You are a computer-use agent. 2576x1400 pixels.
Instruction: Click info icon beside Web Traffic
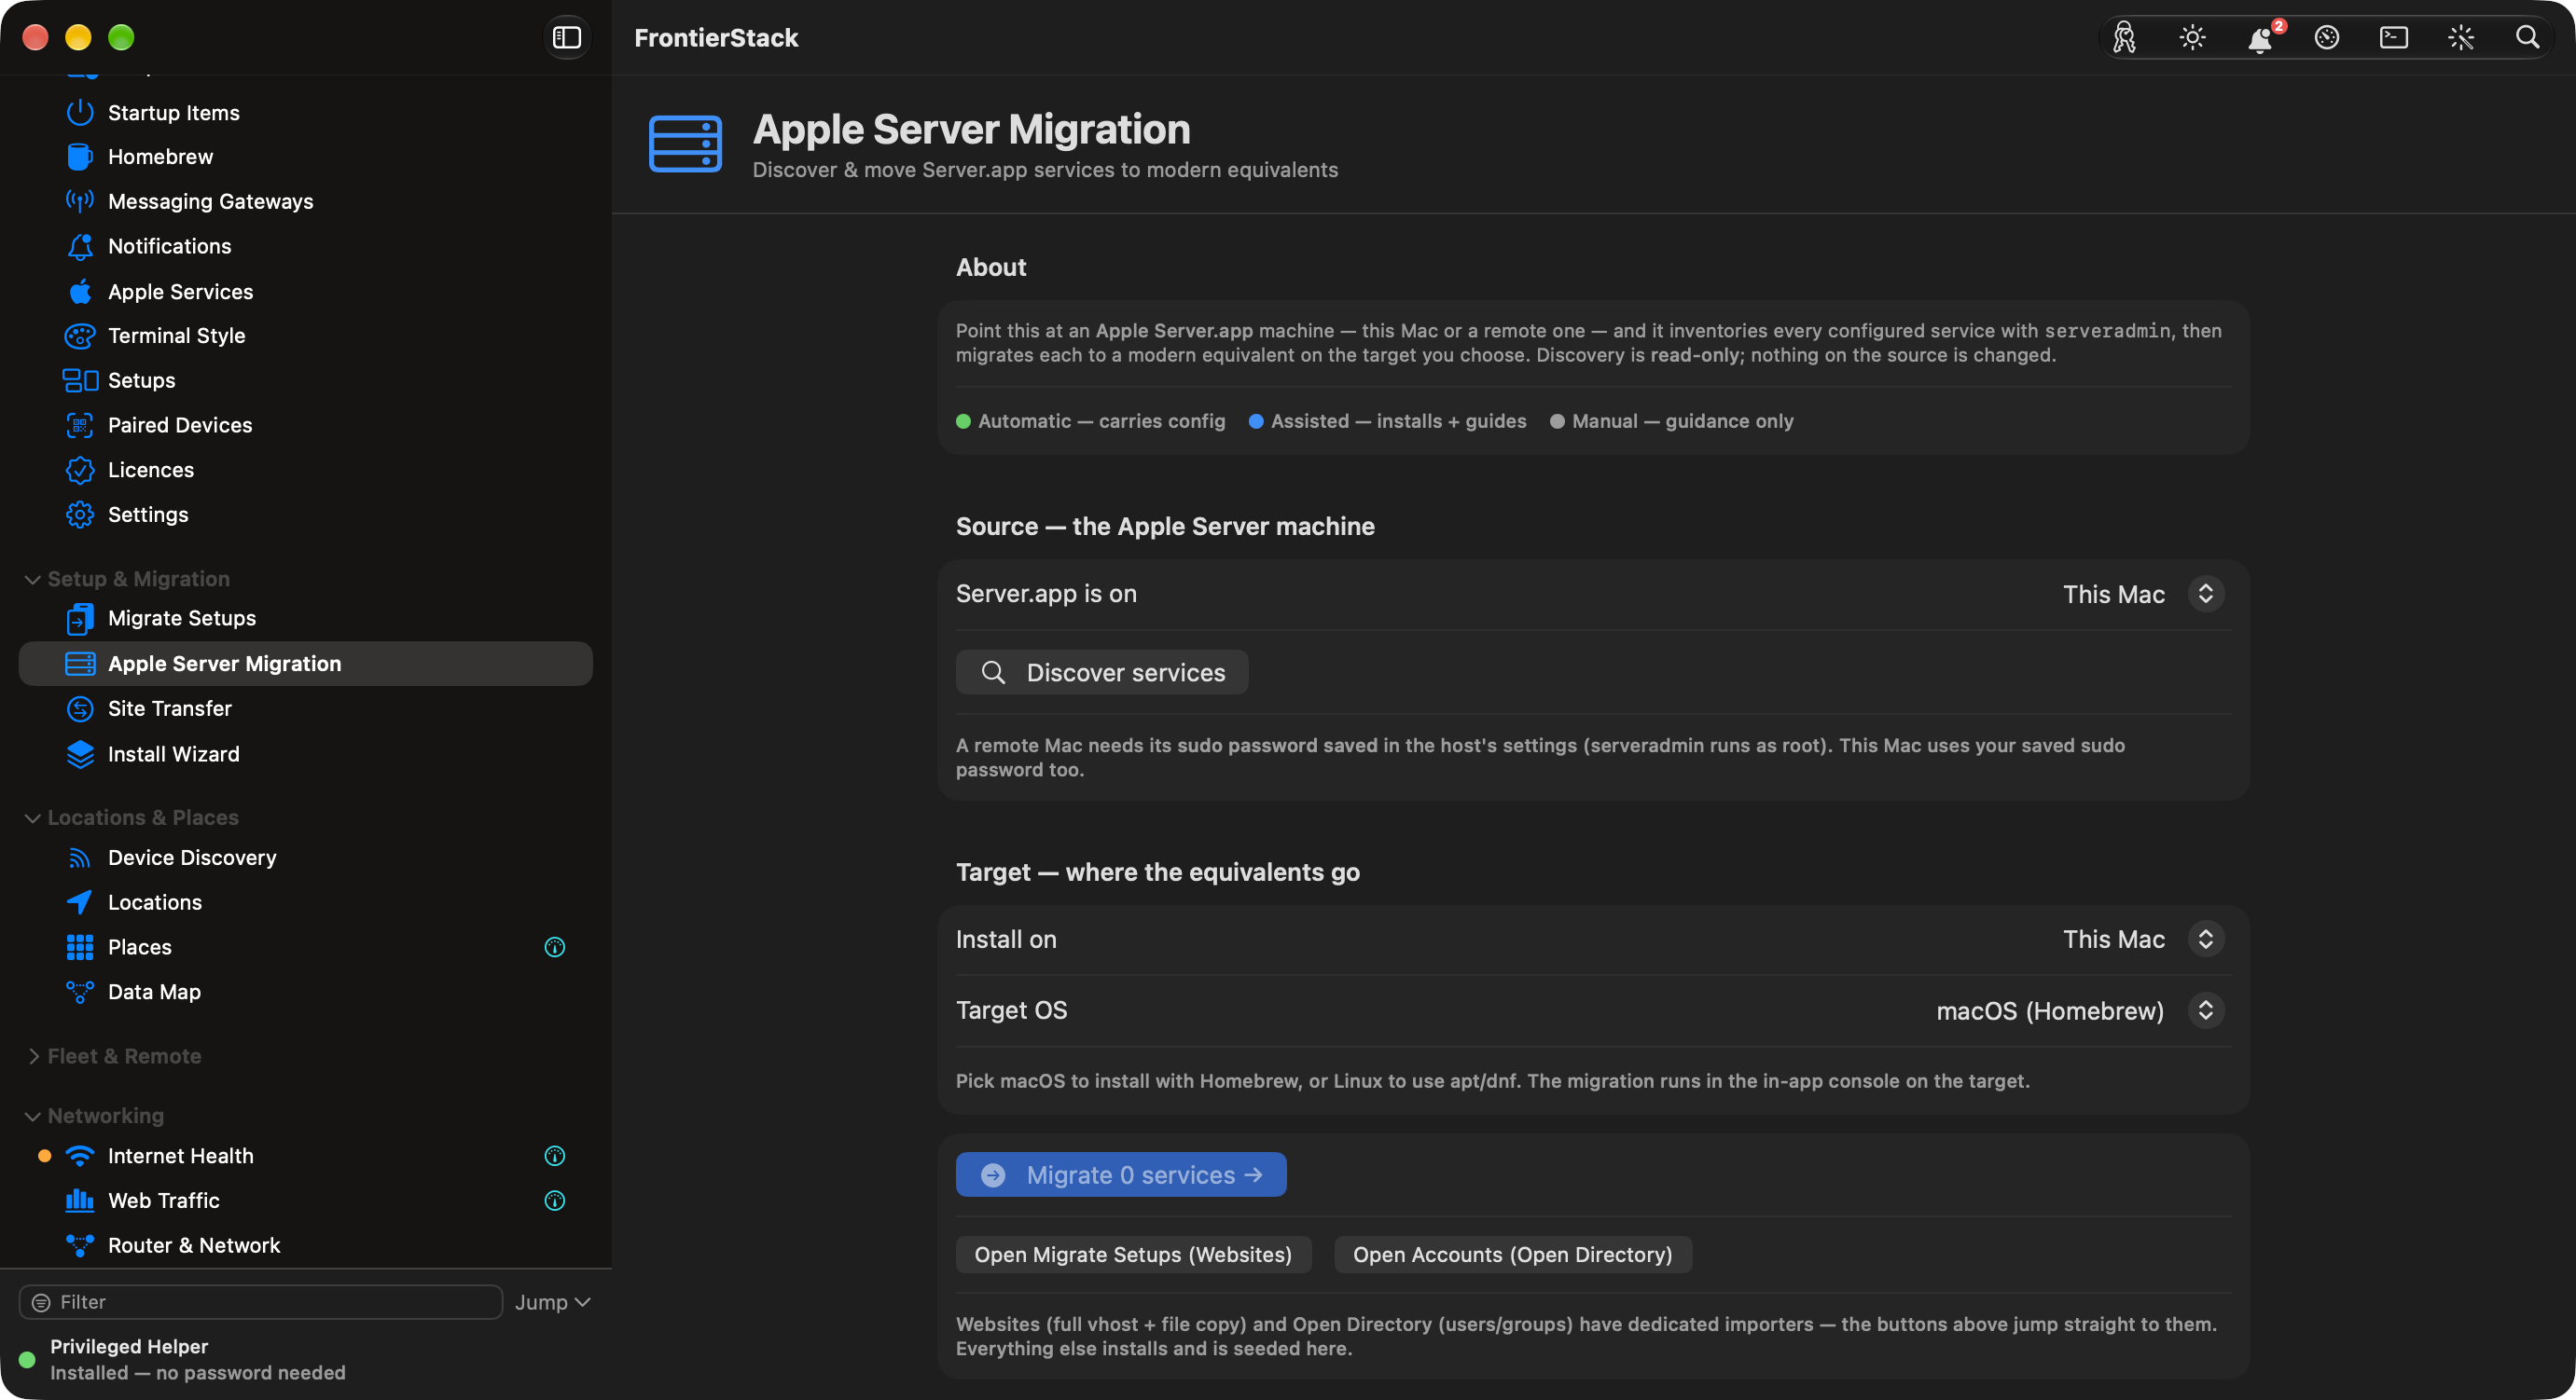point(555,1201)
